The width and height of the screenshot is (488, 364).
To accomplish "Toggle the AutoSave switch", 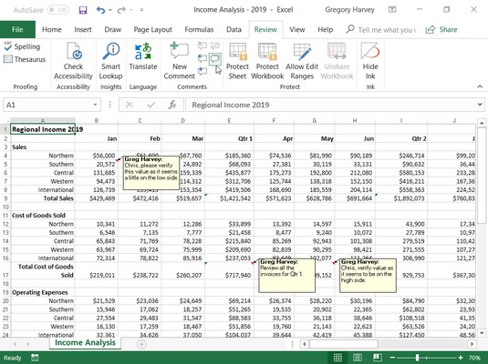I will pos(57,10).
